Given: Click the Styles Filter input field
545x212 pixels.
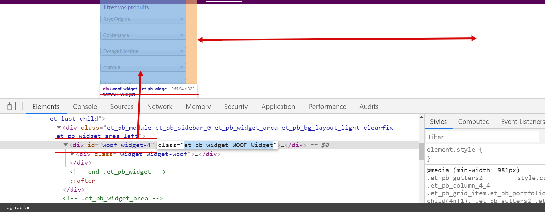Looking at the screenshot, I should point(483,137).
